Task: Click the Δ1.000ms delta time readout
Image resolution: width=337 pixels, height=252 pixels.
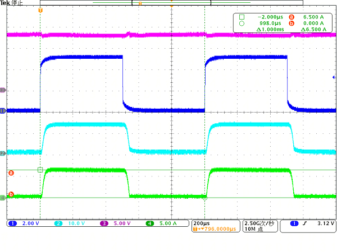Action: pyautogui.click(x=270, y=29)
